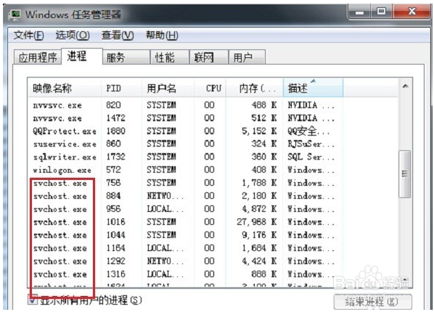The image size is (434, 312).
Task: Click memory value 4,872 K
Action: (x=259, y=209)
